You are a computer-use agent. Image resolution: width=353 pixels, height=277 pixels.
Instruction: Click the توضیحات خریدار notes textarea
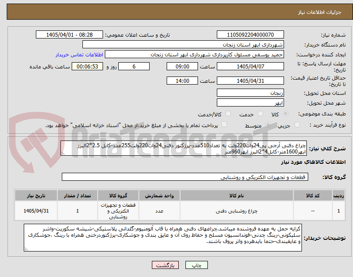[x=163, y=238]
